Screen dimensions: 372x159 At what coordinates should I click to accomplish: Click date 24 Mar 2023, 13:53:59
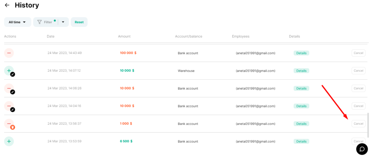[65, 141]
